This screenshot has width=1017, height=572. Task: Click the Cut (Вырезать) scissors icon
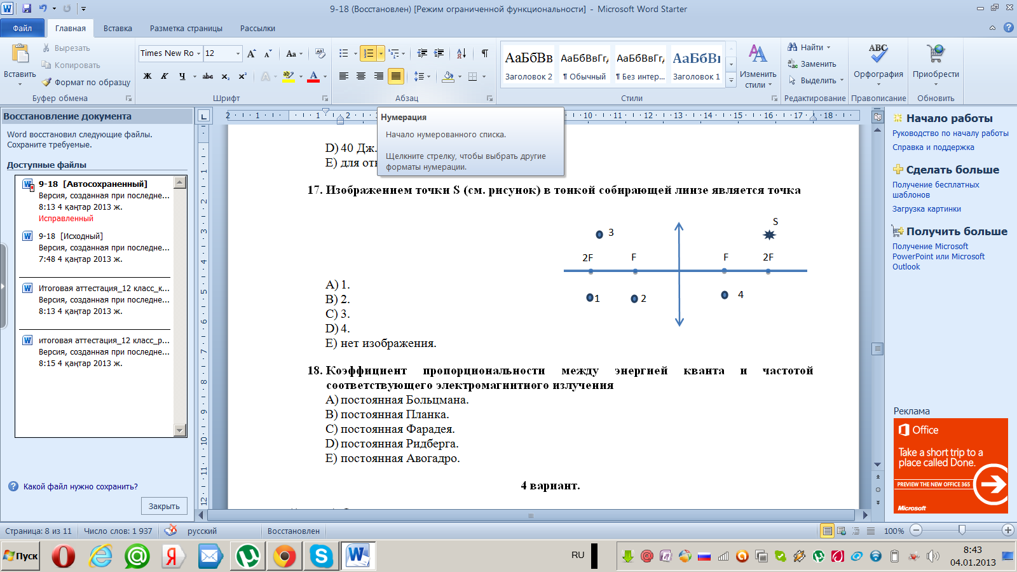pos(46,48)
